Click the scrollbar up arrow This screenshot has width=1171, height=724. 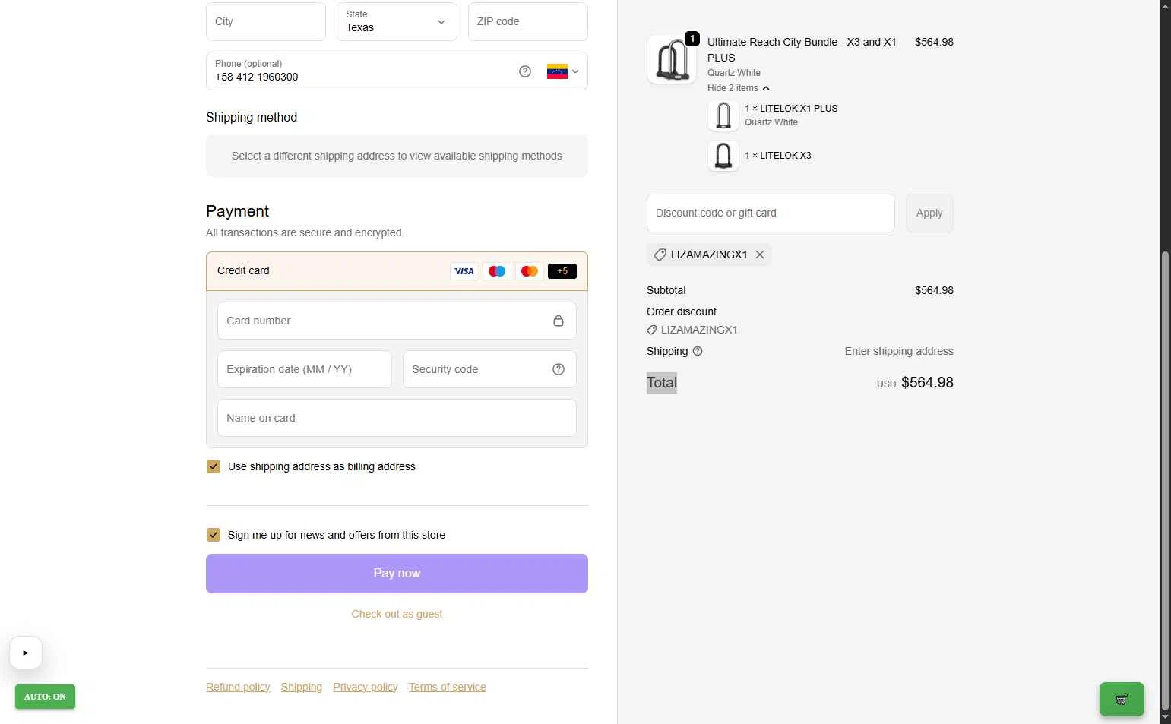[1165, 6]
